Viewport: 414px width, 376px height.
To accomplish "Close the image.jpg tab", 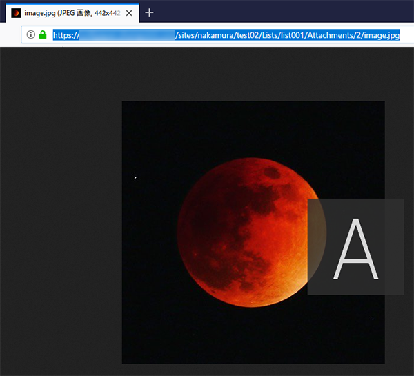I will click(129, 13).
